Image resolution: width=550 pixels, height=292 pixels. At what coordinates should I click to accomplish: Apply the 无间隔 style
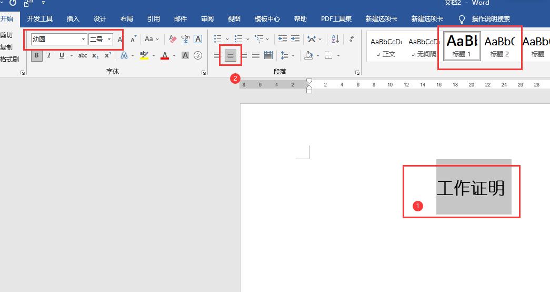tap(424, 46)
